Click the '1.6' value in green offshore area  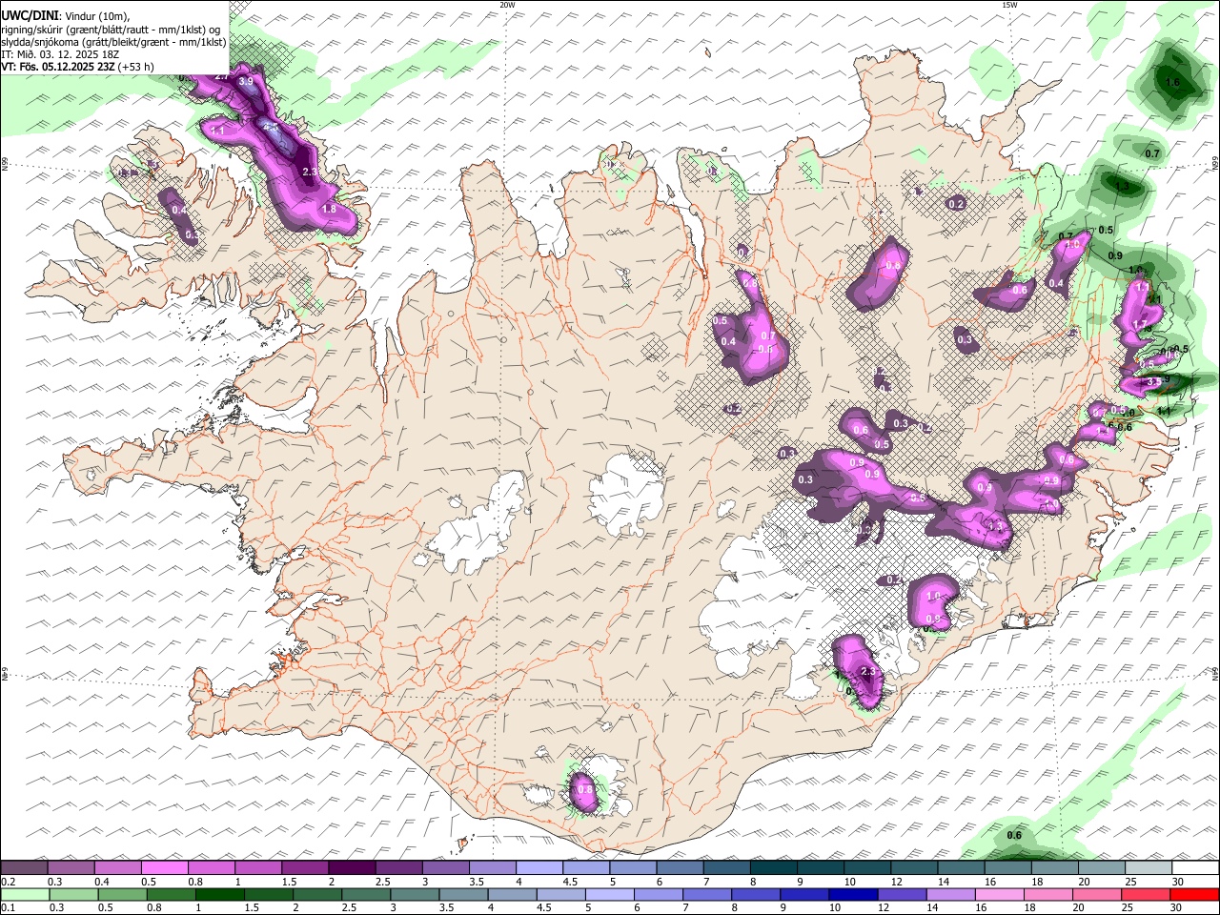1173,83
